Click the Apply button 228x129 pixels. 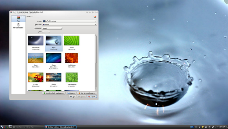click(81, 97)
